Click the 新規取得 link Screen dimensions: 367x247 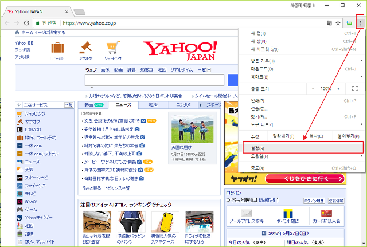click(267, 201)
